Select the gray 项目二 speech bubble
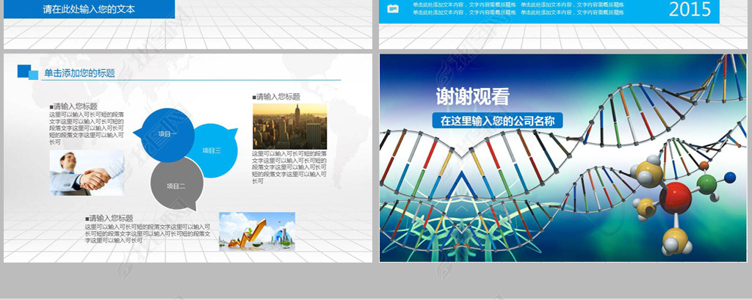The width and height of the screenshot is (752, 300). pos(176,185)
